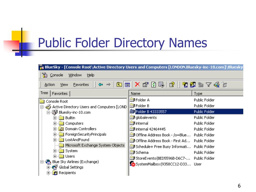Click the MMC console icon beside Console menu
Image resolution: width=256 pixels, height=192 pixels.
44,75
